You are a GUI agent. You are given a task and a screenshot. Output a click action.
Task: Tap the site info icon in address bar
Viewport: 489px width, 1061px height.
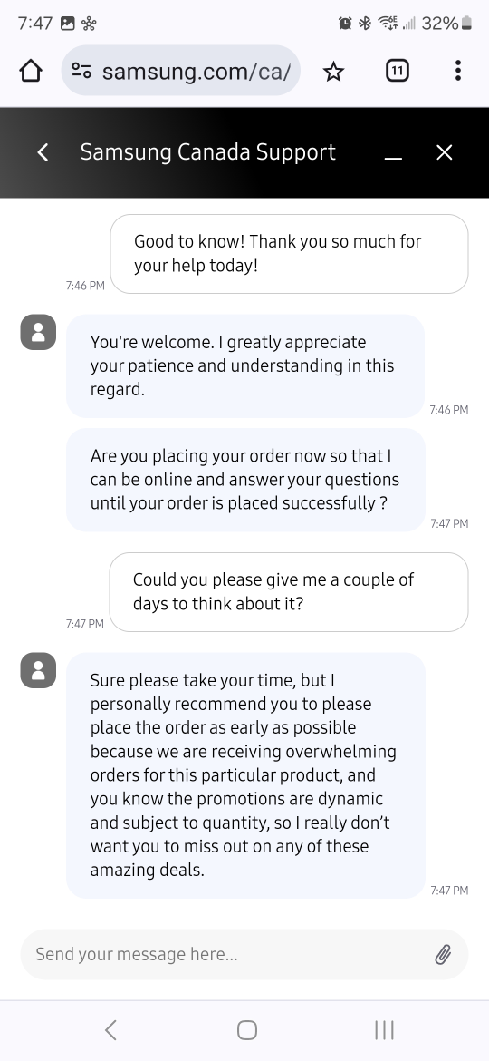pos(81,71)
